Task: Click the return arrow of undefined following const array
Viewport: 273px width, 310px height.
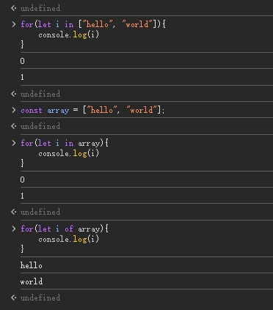Action: tap(14, 126)
